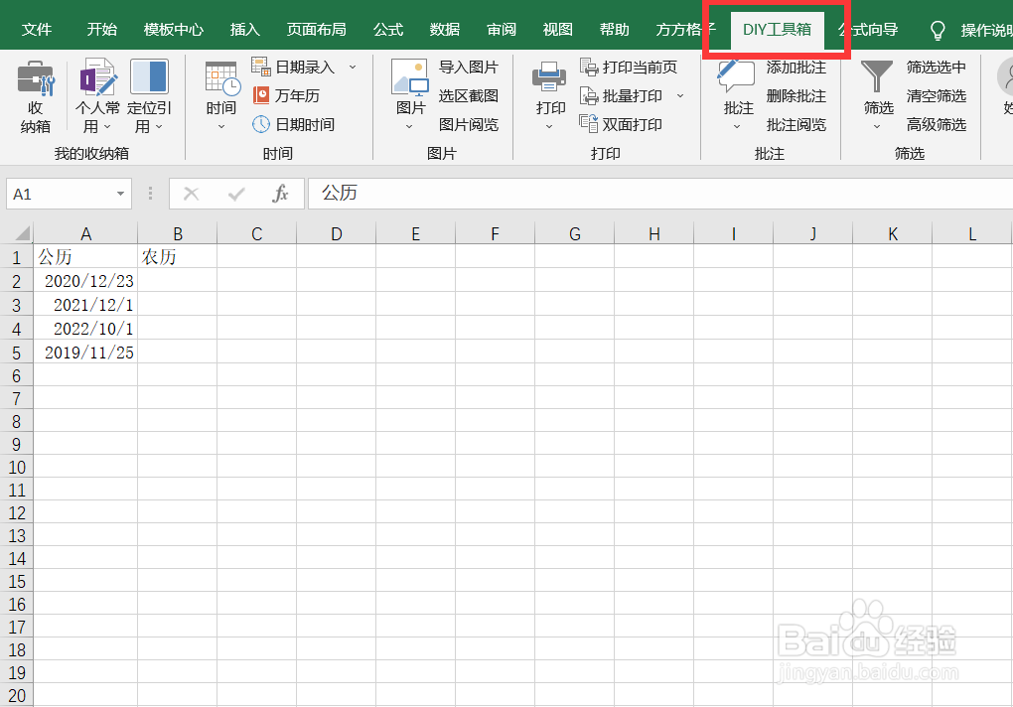Open the 万年历 icon
The height and width of the screenshot is (707, 1013).
click(261, 95)
